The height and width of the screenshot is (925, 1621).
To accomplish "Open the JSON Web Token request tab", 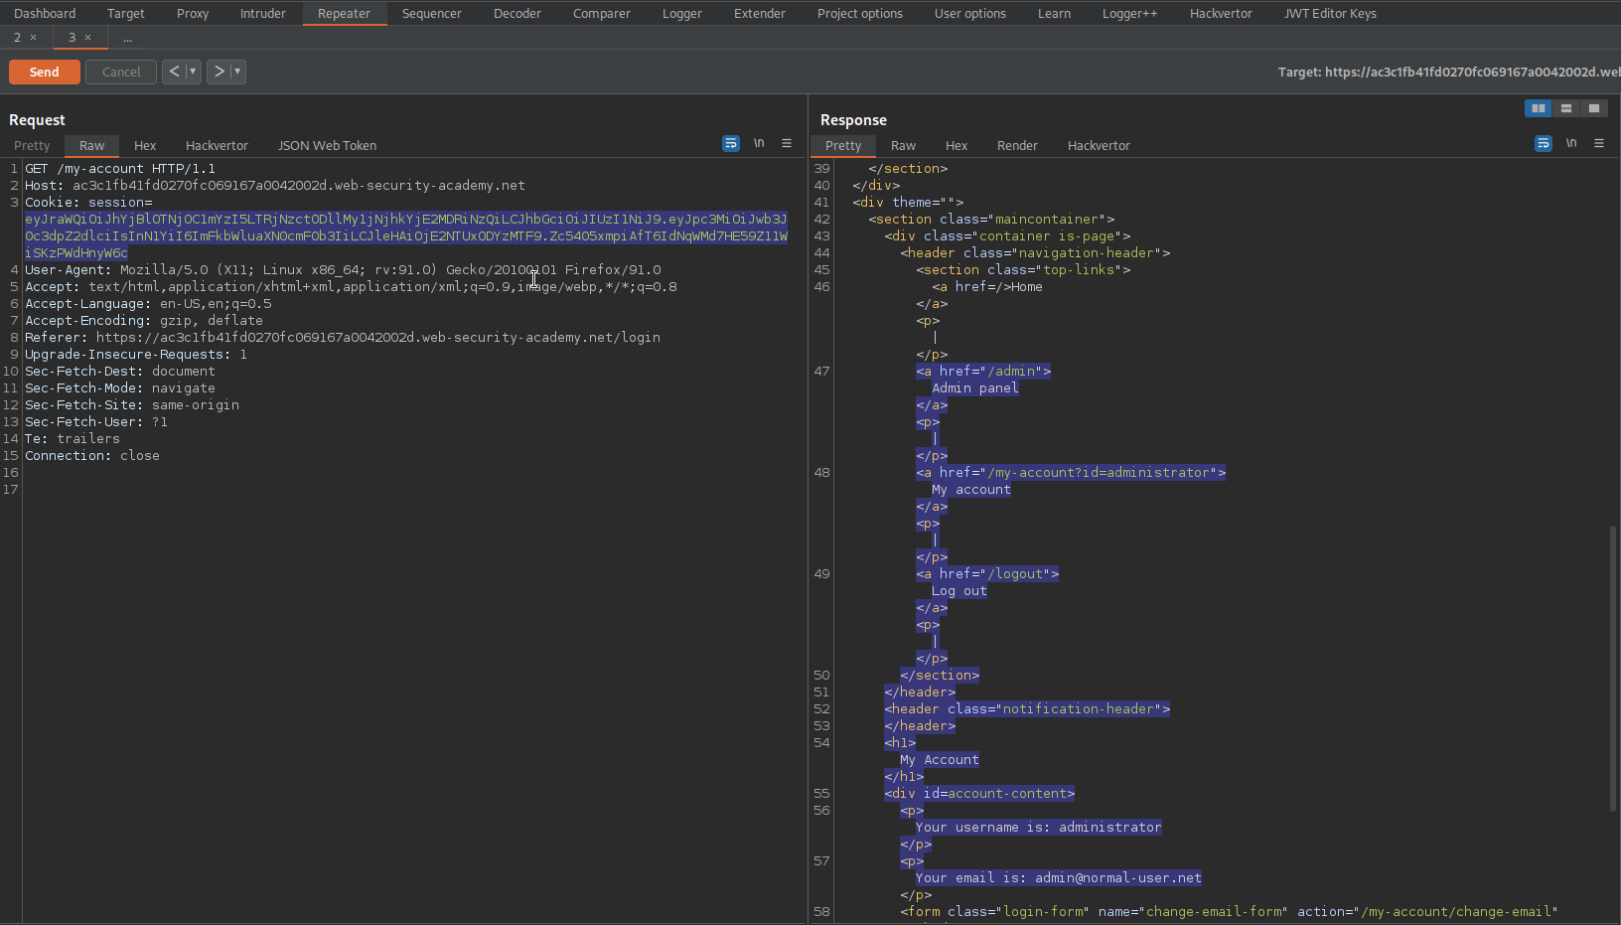I will point(327,145).
